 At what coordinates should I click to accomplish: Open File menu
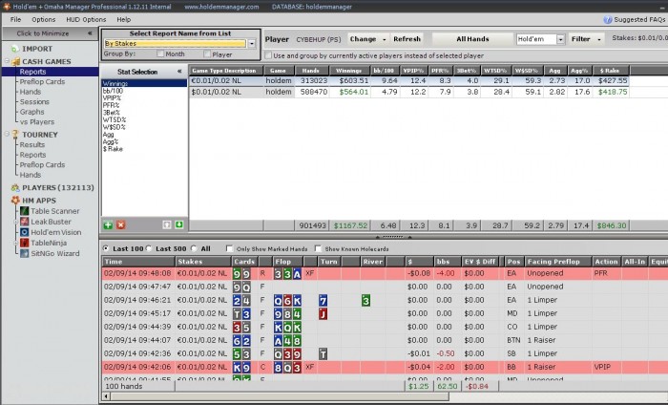pyautogui.click(x=16, y=20)
